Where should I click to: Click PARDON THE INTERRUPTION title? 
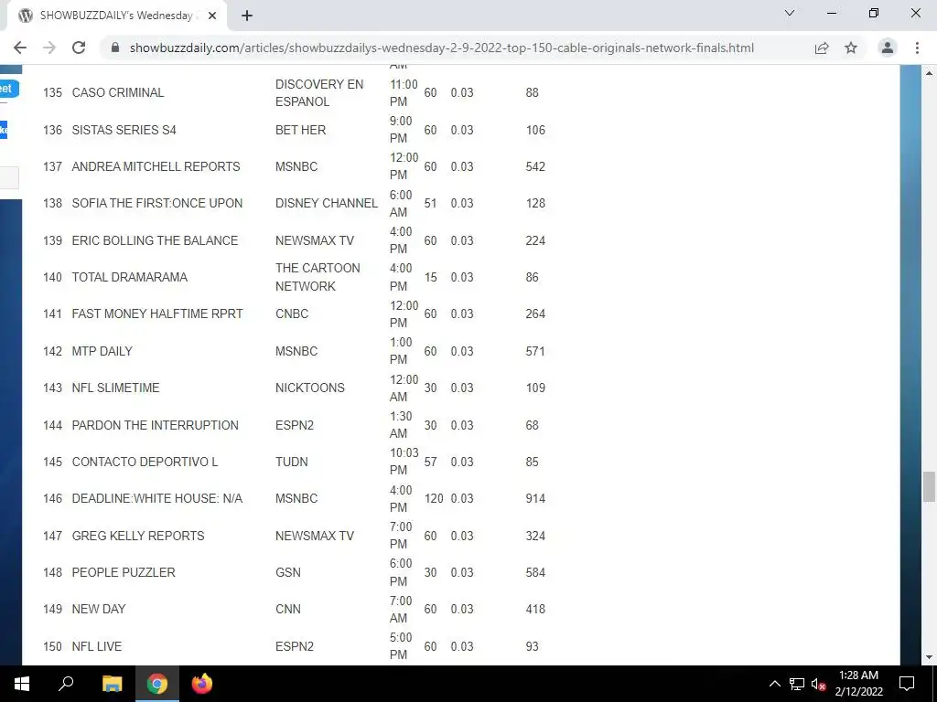pos(155,425)
